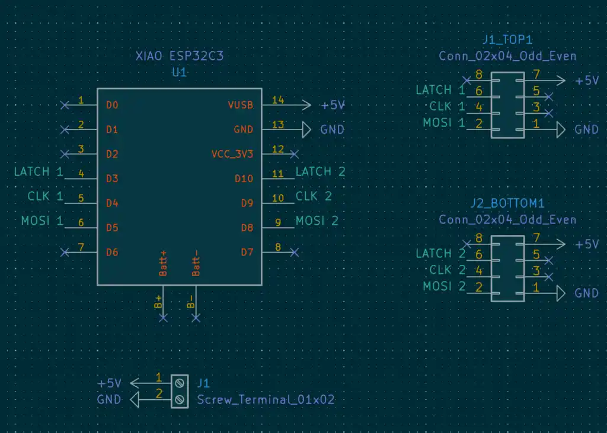Select the lower screw symbol of J1 terminal
The height and width of the screenshot is (433, 607).
tap(179, 400)
